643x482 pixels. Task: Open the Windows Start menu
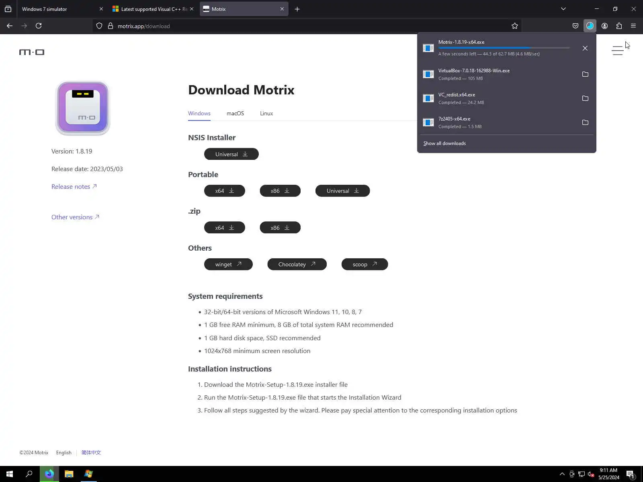pyautogui.click(x=10, y=474)
